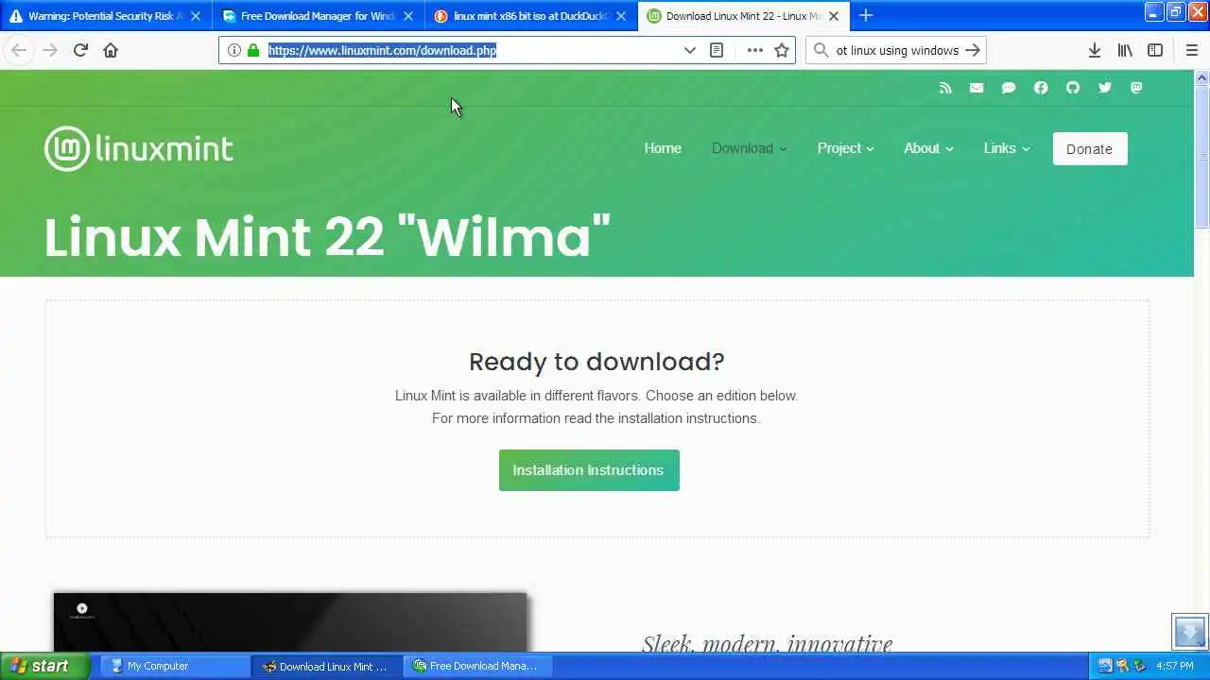The image size is (1210, 680).
Task: Click Download Linux Mint taskbar button
Action: pyautogui.click(x=327, y=666)
